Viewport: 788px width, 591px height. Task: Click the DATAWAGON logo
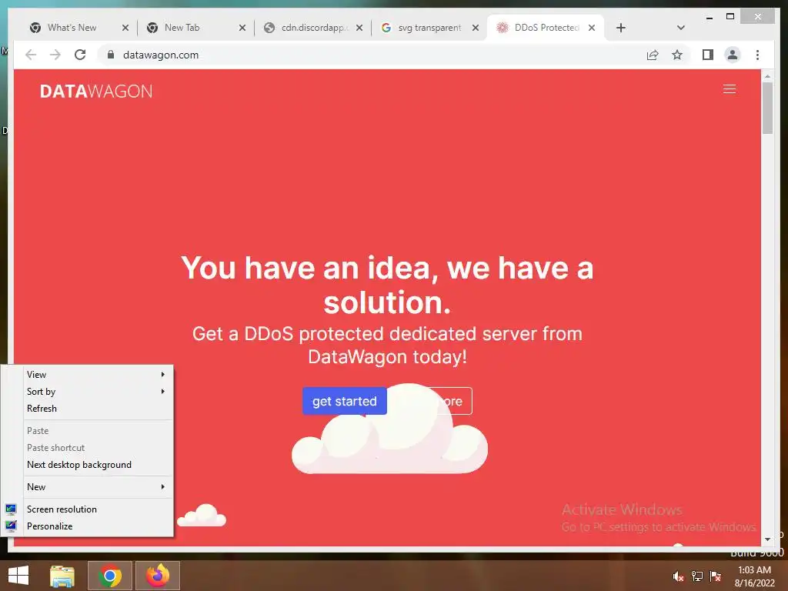tap(96, 91)
